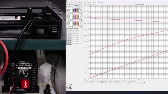168x94 pixels.
Task: Switch to the Таблицы tab
Action: (x=71, y=3)
